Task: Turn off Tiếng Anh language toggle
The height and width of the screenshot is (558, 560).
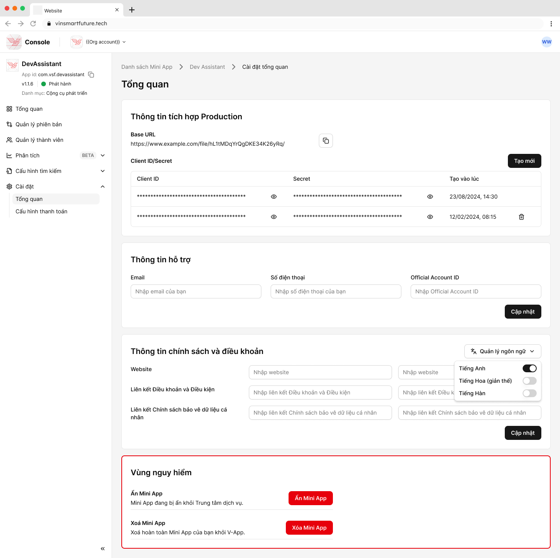Action: point(530,368)
